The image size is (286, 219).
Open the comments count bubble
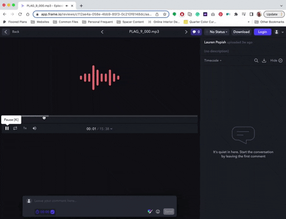(196, 32)
